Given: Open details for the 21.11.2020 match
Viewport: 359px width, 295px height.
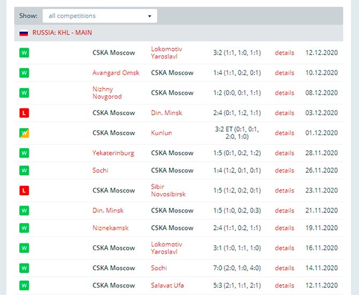Looking at the screenshot, I should click(x=285, y=210).
